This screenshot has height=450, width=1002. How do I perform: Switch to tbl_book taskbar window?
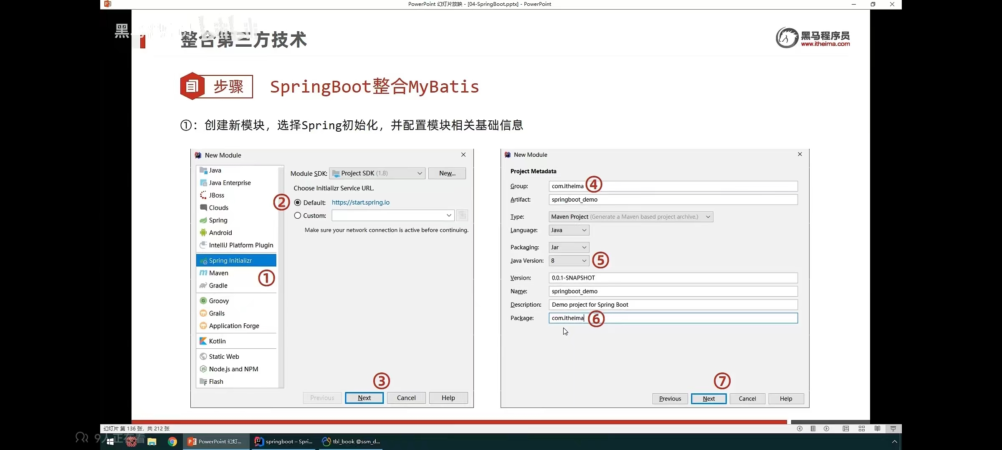351,442
